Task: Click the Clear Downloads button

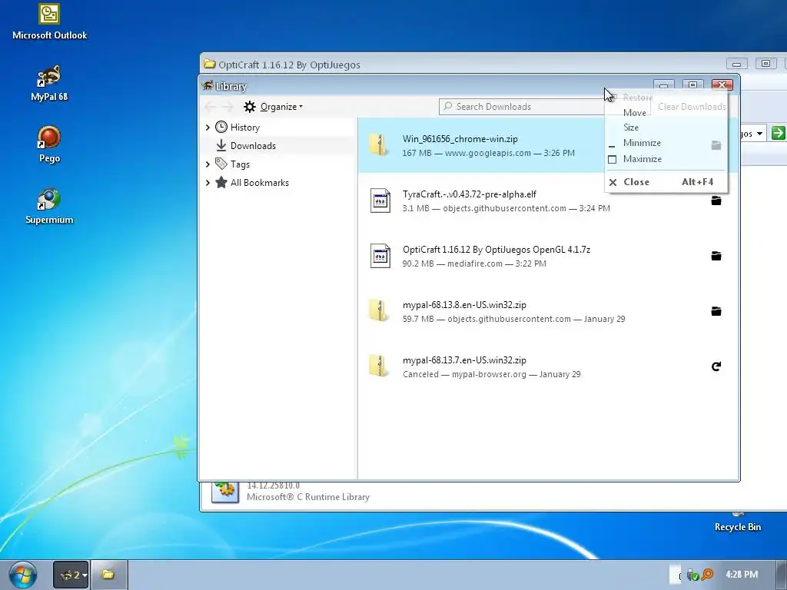Action: [692, 106]
